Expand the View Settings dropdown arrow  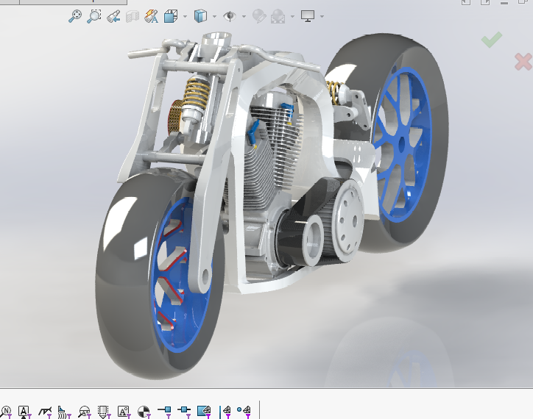pyautogui.click(x=322, y=16)
